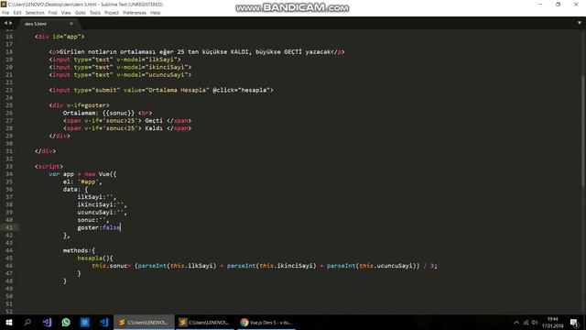Image resolution: width=586 pixels, height=330 pixels.
Task: Open the Edit menu
Action: point(17,13)
